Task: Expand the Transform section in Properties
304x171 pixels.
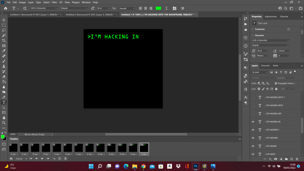Action: 252,29
